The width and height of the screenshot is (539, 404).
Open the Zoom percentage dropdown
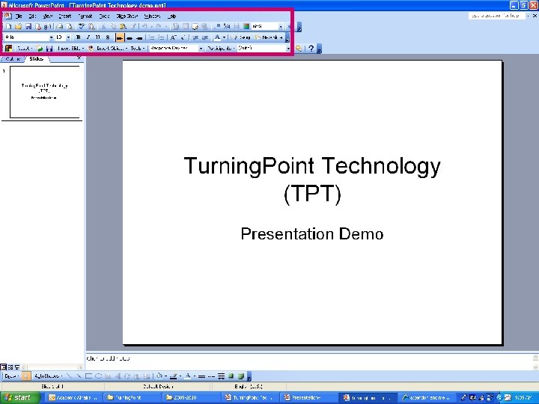coord(281,26)
